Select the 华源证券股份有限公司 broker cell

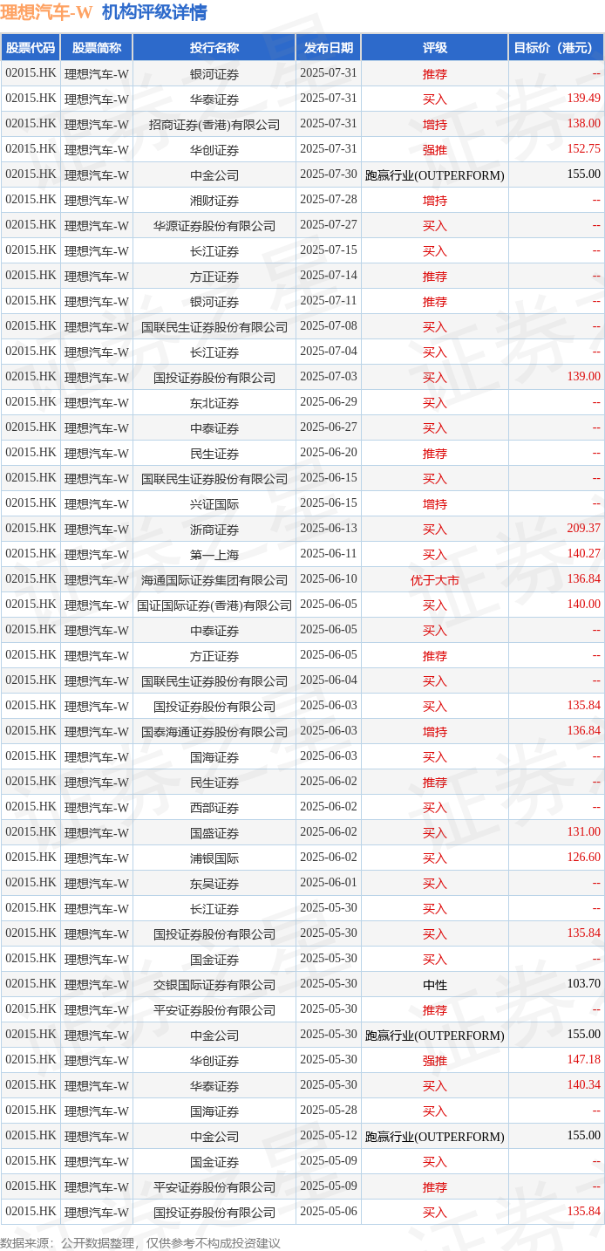click(x=214, y=226)
